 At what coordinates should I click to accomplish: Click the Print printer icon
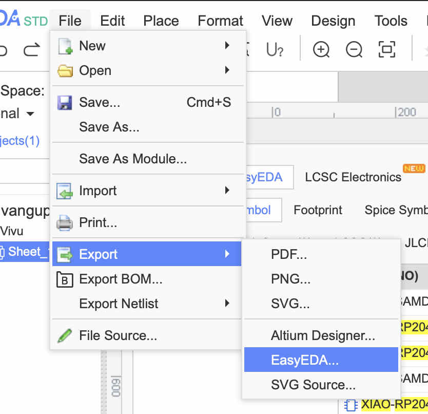coord(65,223)
